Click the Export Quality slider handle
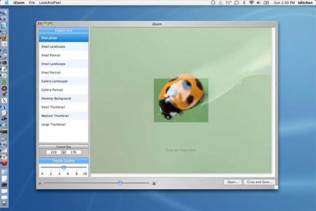Screen dimensions: 316x211 tap(64, 168)
